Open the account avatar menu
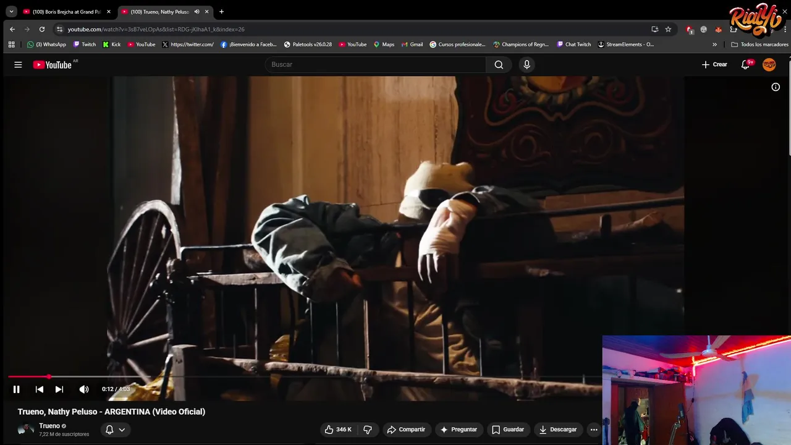This screenshot has height=445, width=791. click(769, 64)
